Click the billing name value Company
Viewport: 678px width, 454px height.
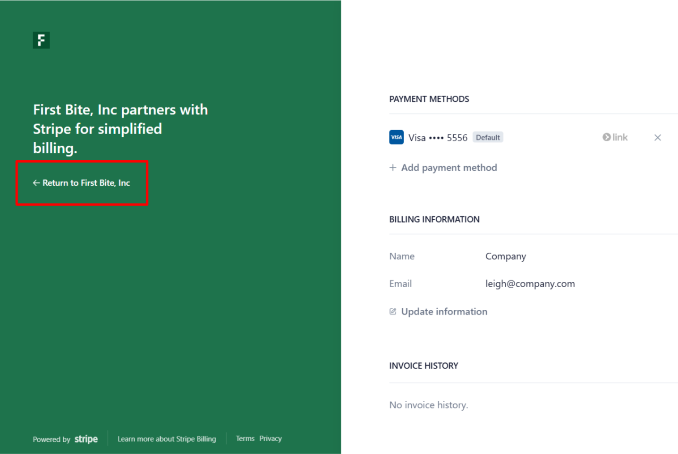[x=506, y=256]
